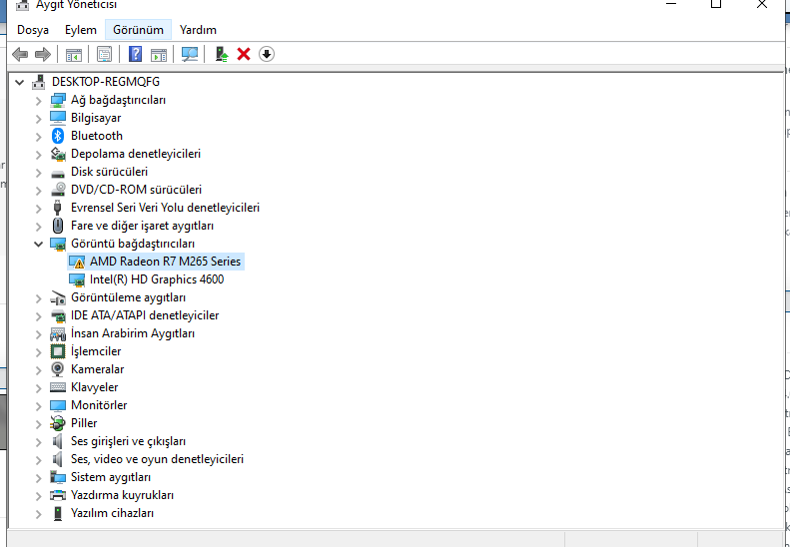Expand the Bilgisayar category chevron
The width and height of the screenshot is (790, 547).
click(x=38, y=119)
